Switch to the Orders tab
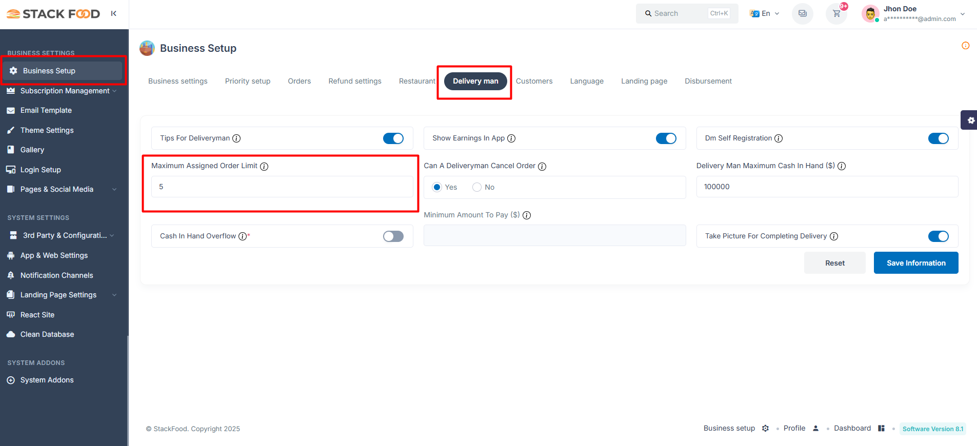Image resolution: width=977 pixels, height=446 pixels. pyautogui.click(x=300, y=81)
